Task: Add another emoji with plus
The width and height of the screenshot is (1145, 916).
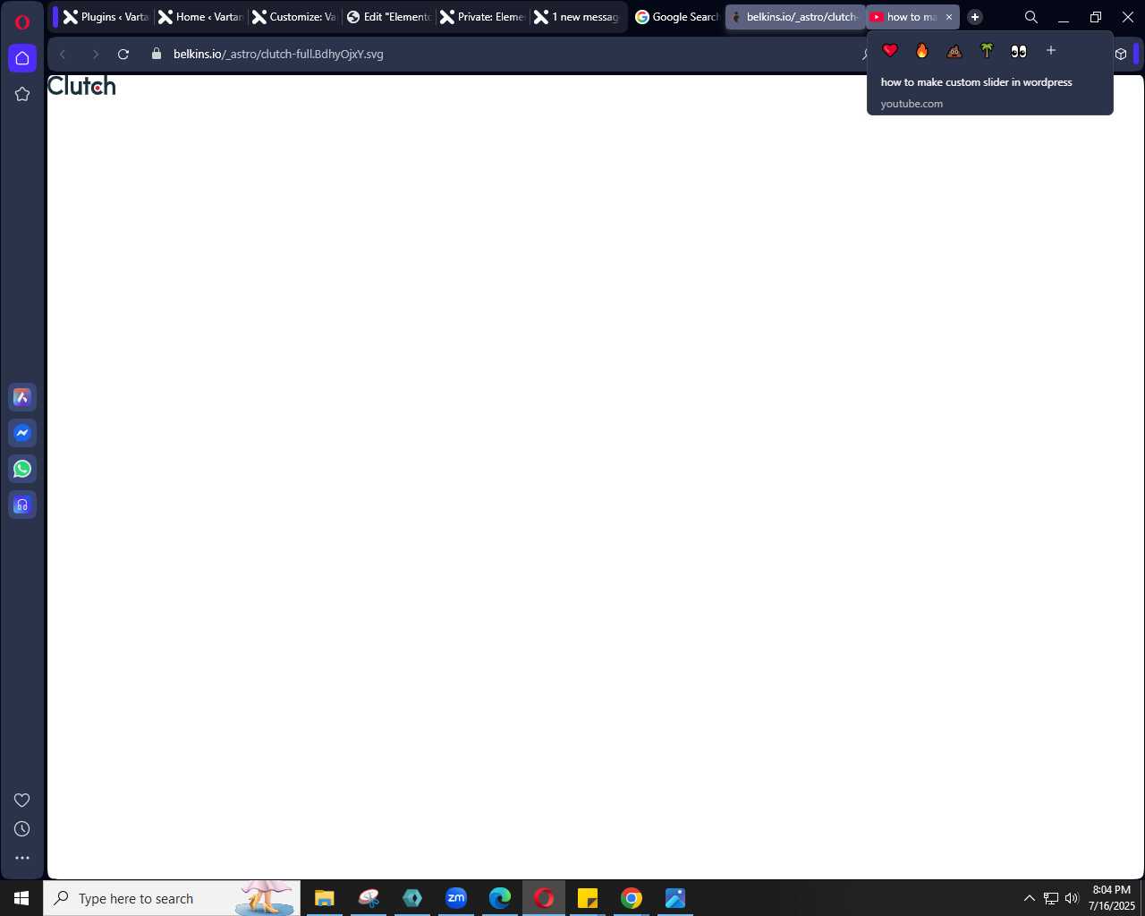Action: coord(1051,51)
